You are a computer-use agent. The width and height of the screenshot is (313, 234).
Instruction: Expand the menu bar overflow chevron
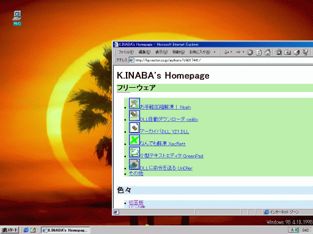[215, 52]
